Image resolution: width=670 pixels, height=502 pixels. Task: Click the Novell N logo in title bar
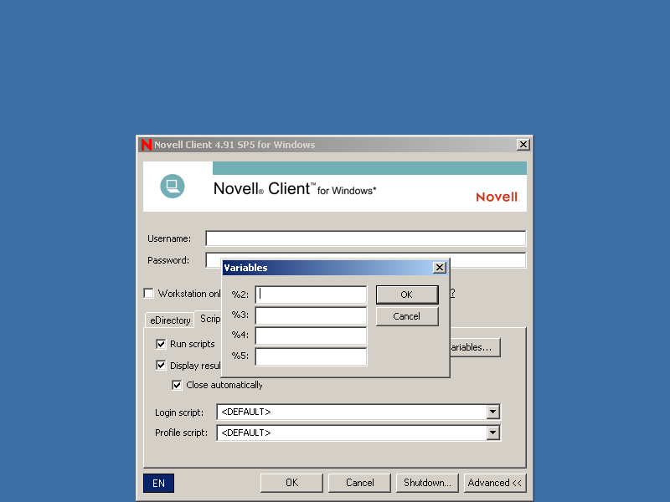click(x=146, y=145)
